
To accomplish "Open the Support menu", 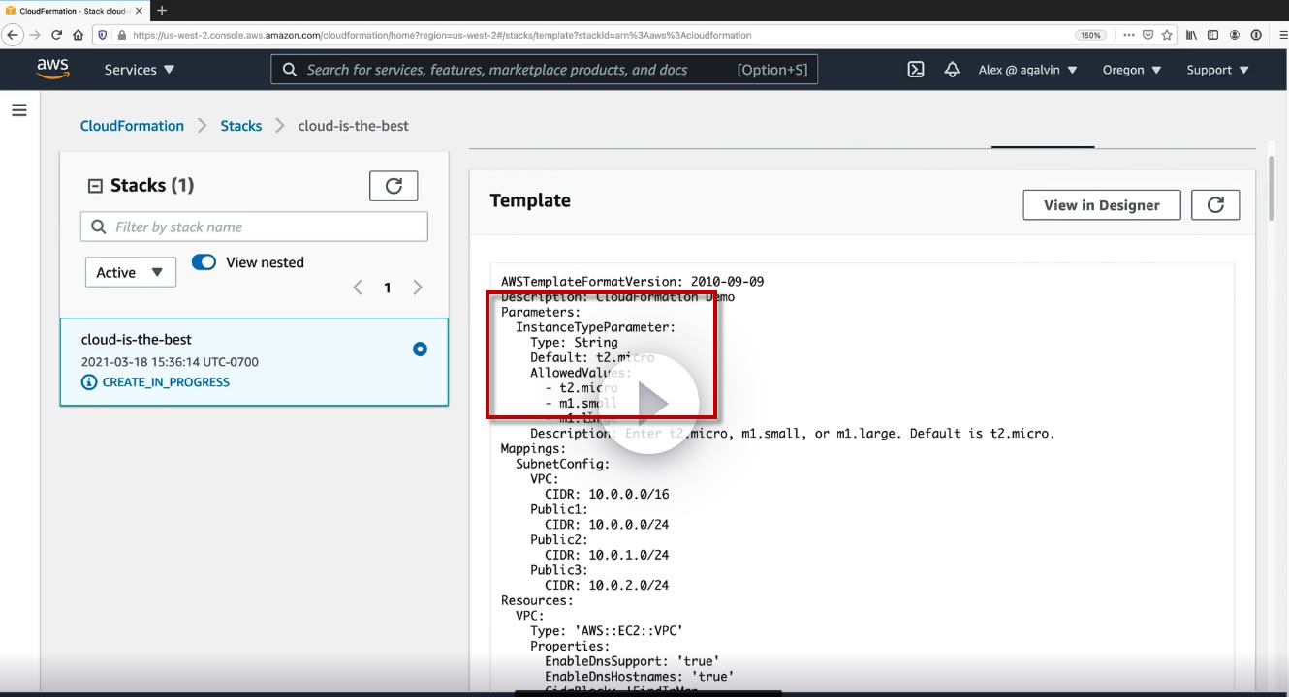I will coord(1218,70).
